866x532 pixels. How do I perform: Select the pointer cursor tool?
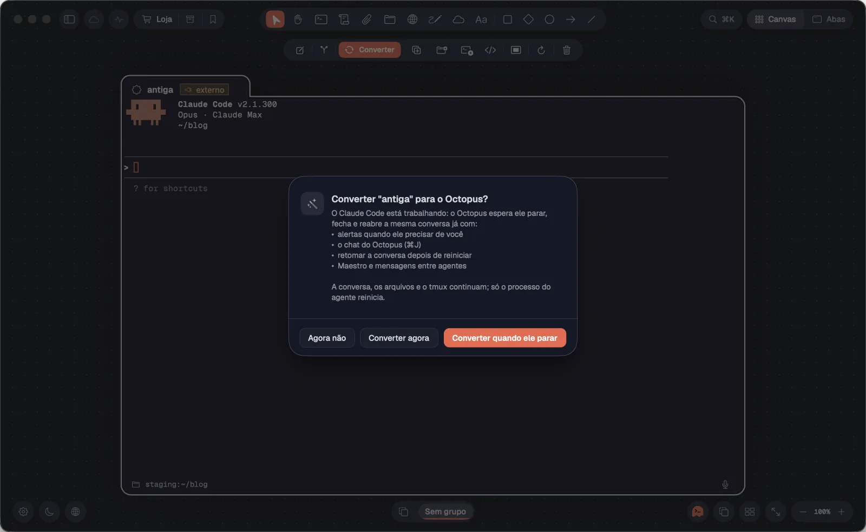275,19
